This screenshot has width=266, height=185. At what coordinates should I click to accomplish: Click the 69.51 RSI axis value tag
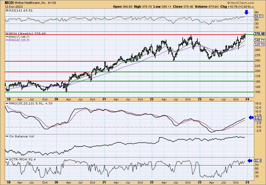click(x=259, y=16)
